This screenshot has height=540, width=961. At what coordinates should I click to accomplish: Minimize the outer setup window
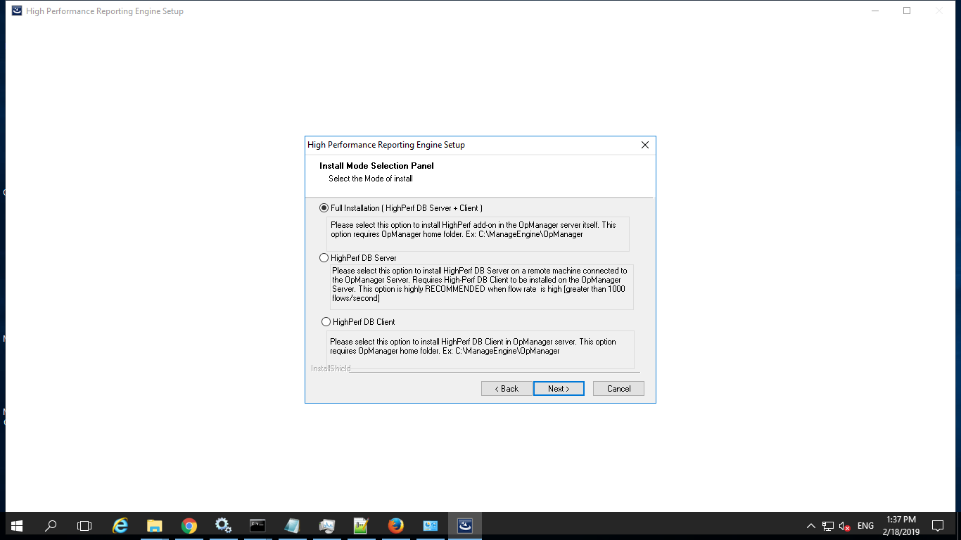874,11
